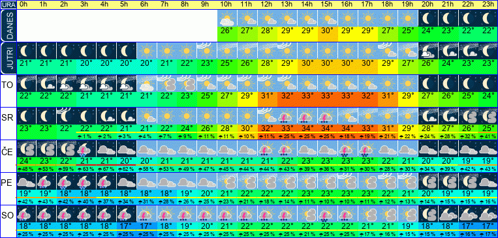Click the PE 20h cloudy night icon
Viewport: 498px width, 238px height.
[428, 181]
